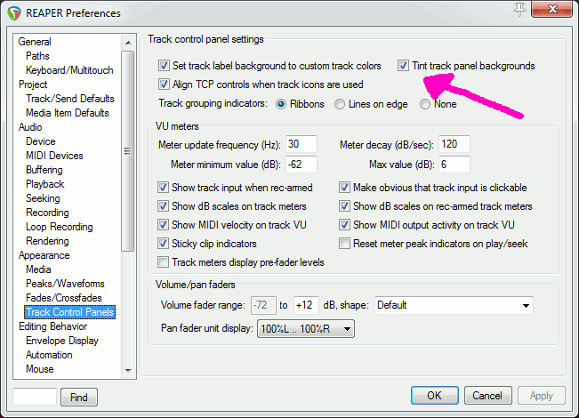The image size is (579, 418).
Task: Click the preferences search text box
Action: [35, 397]
